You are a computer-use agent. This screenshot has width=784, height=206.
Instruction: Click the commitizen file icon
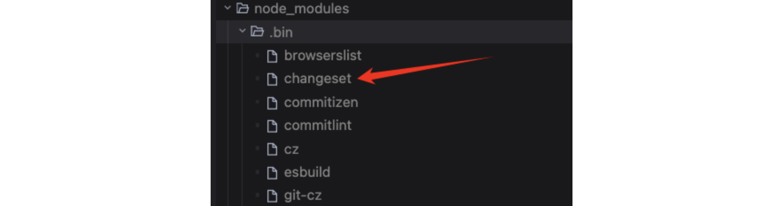272,103
